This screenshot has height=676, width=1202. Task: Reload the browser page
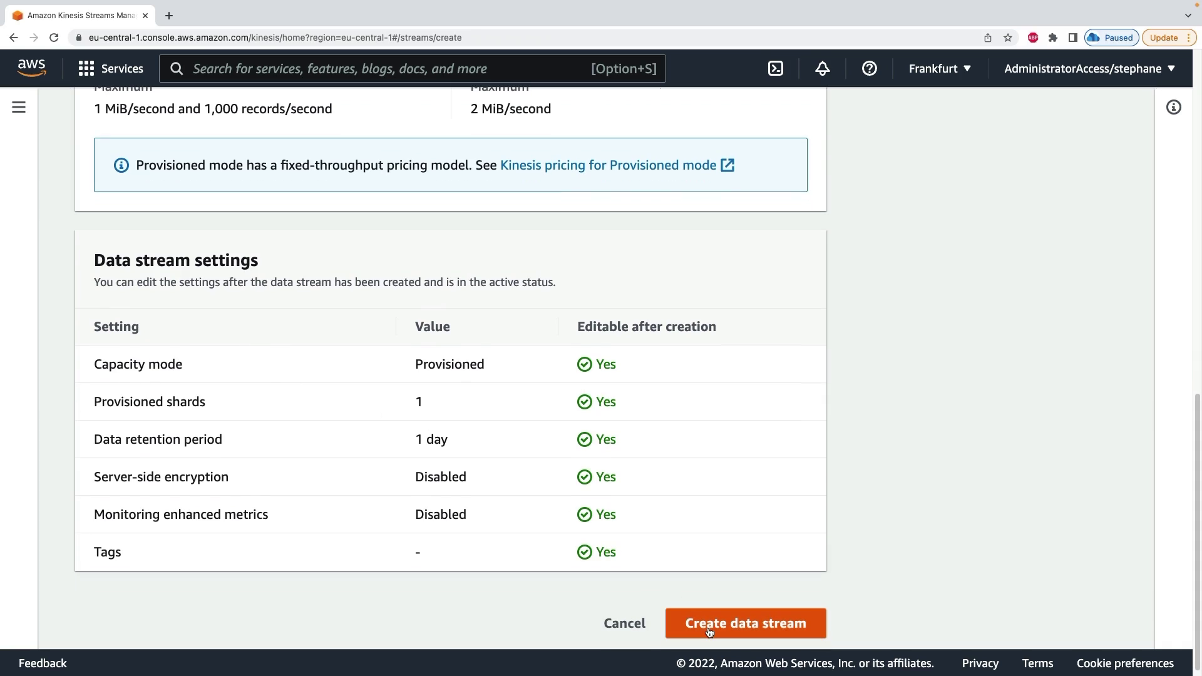click(x=54, y=38)
